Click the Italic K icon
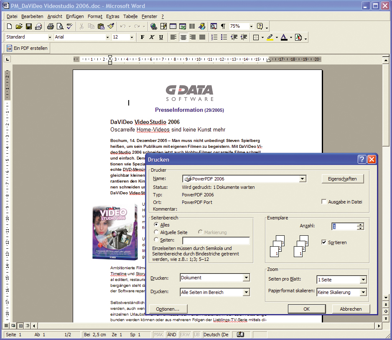 coord(152,37)
